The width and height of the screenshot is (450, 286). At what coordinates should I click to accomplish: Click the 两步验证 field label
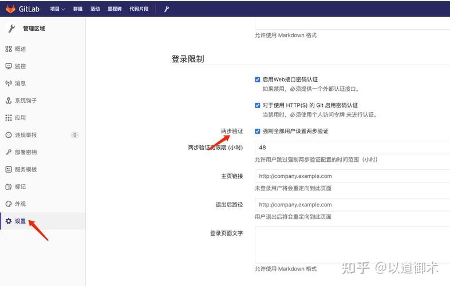[232, 131]
